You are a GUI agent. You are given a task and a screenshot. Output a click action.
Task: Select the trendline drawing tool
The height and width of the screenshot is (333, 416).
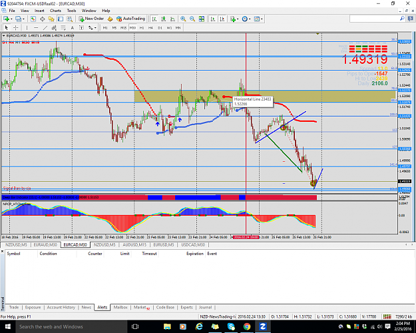[x=45, y=27]
